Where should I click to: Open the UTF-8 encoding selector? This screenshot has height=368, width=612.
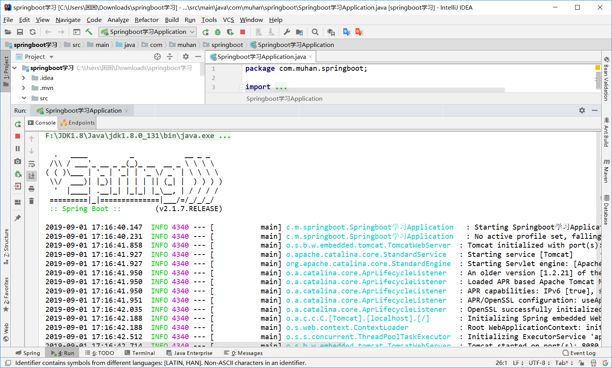(x=539, y=363)
